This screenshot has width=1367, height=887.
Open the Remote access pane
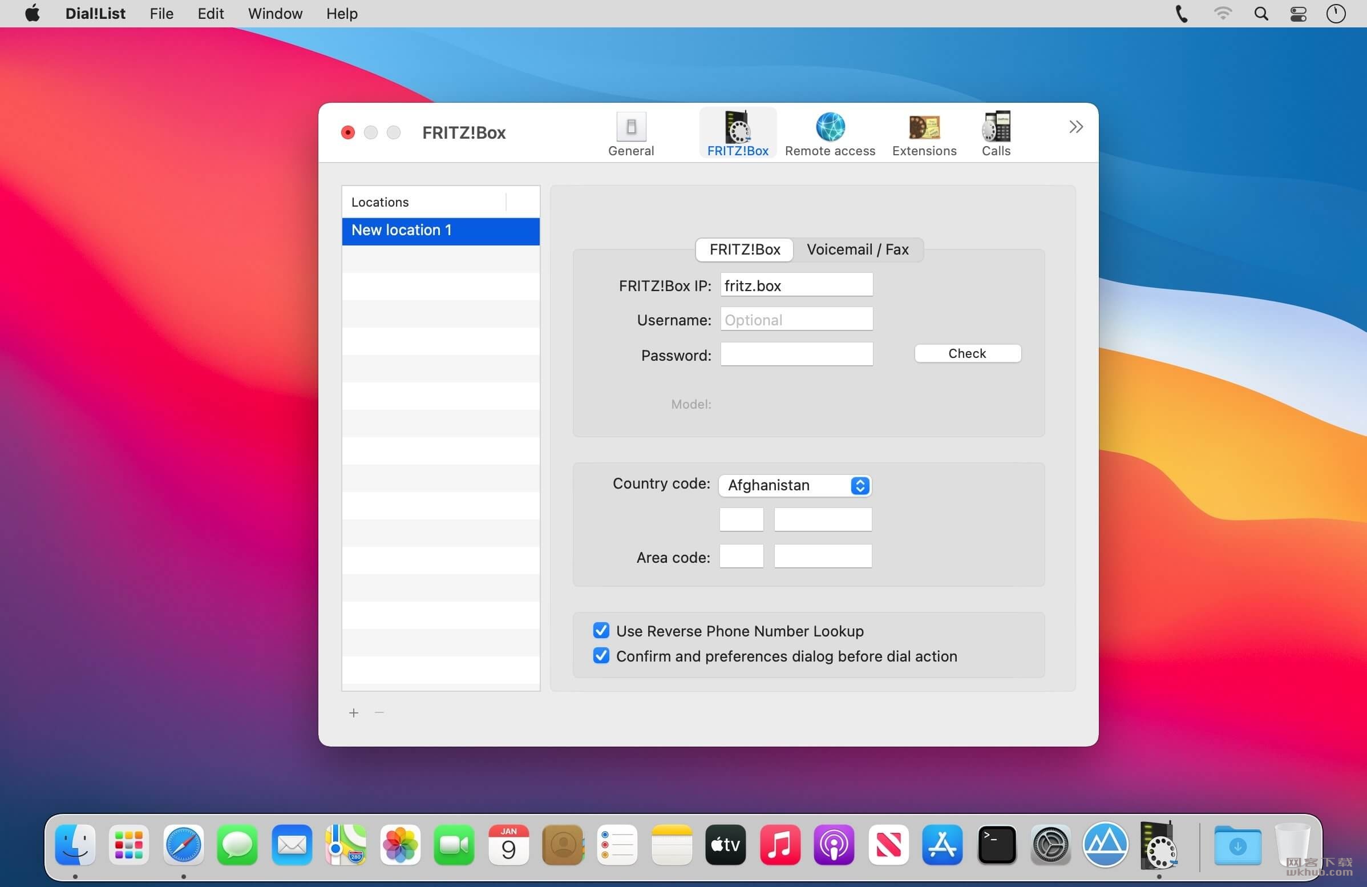coord(830,134)
